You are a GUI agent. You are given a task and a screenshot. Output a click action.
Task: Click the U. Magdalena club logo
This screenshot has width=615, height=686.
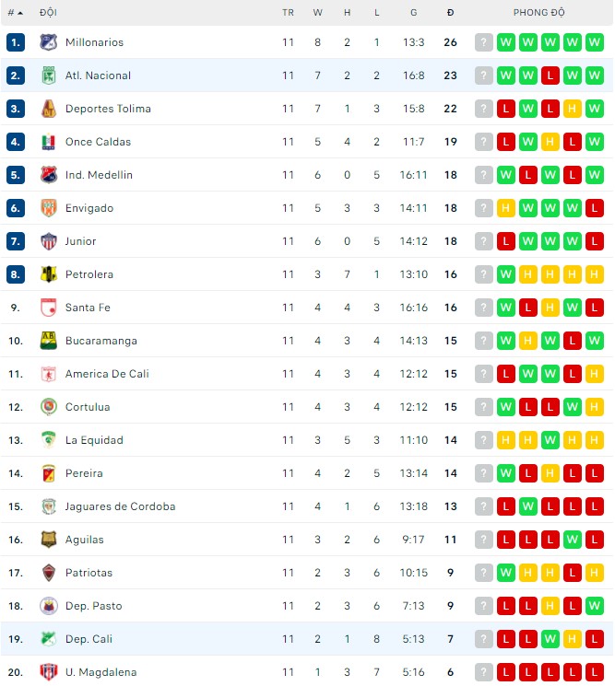48,672
